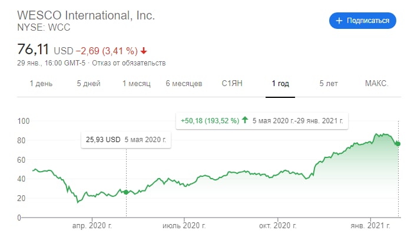Show the МАКС. full history chart
Screen dimensions: 414x240
pyautogui.click(x=376, y=84)
